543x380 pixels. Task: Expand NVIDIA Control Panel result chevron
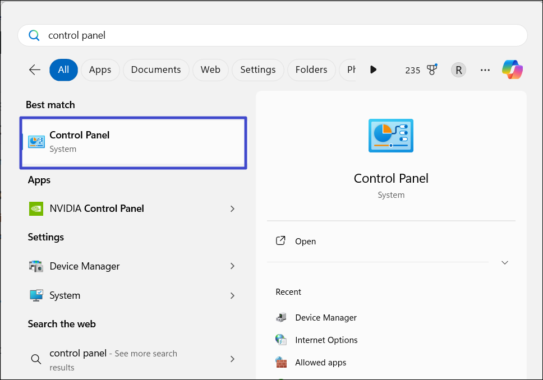(x=232, y=208)
